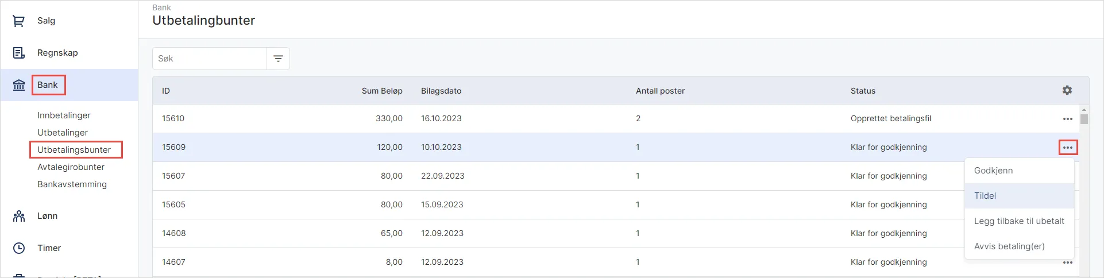1104x278 pixels.
Task: Open three-dot menu for batch 15610
Action: point(1067,119)
